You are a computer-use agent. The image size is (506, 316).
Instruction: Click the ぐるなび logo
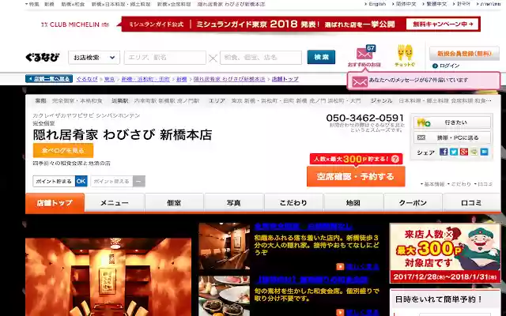[42, 58]
